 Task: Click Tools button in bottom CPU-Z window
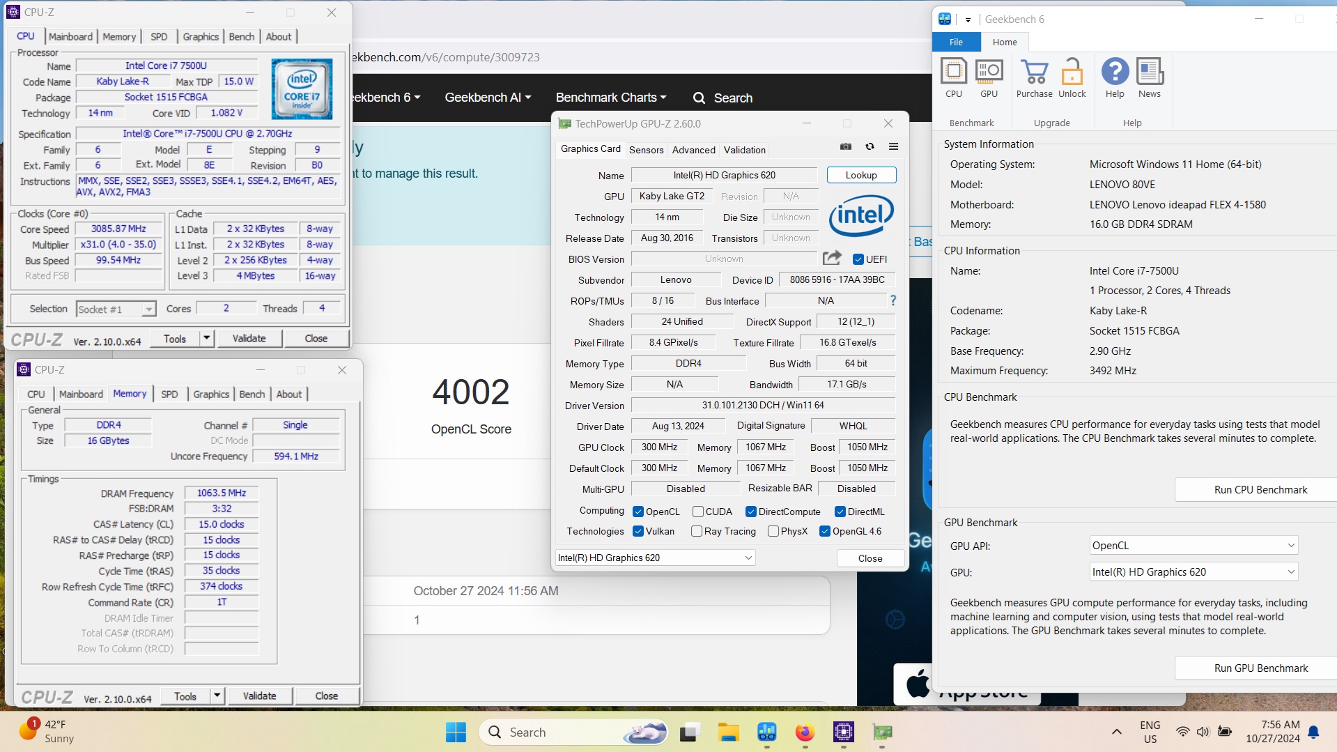pyautogui.click(x=185, y=696)
